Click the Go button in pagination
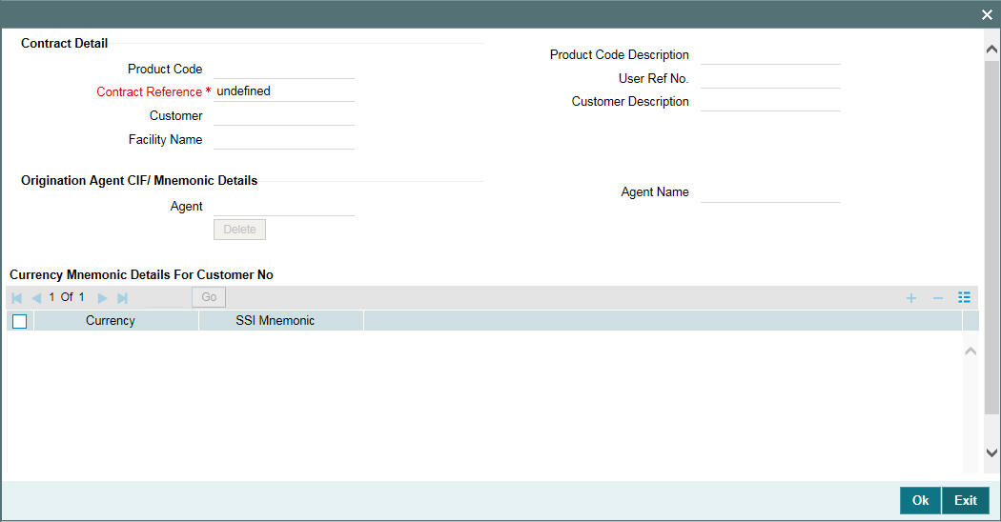 (x=209, y=297)
